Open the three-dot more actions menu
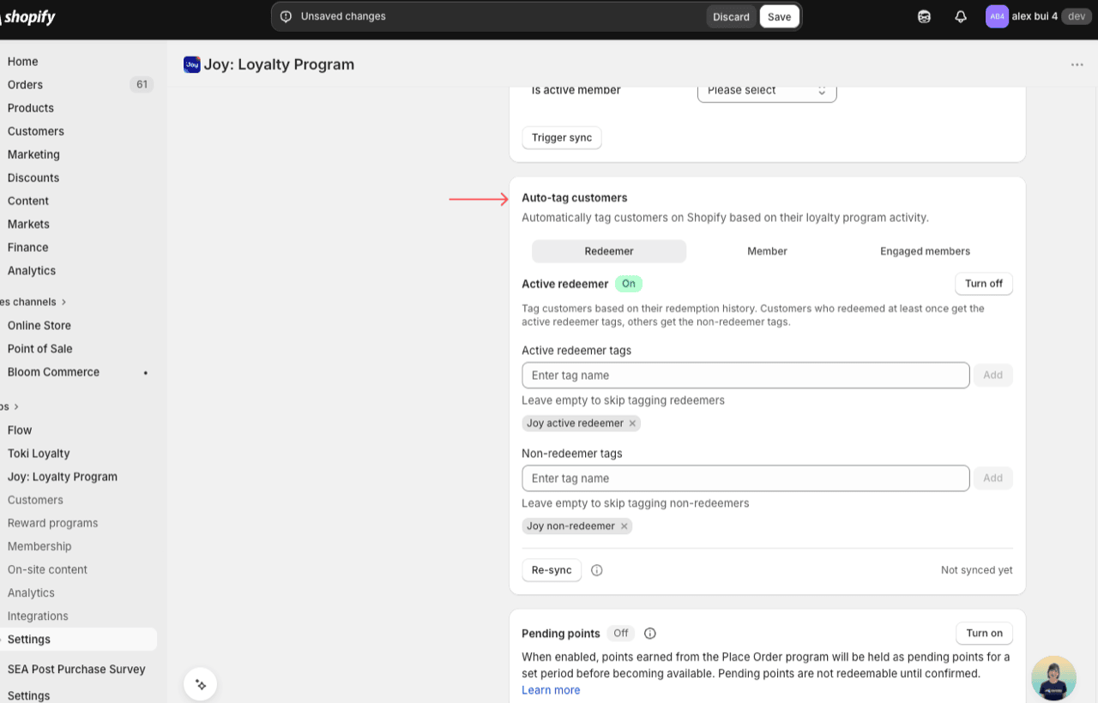1098x703 pixels. click(x=1077, y=64)
